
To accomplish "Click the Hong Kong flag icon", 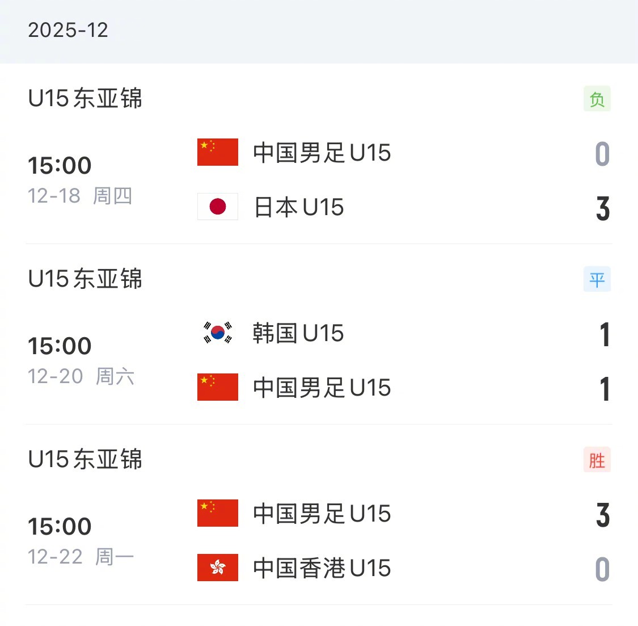I will click(217, 568).
